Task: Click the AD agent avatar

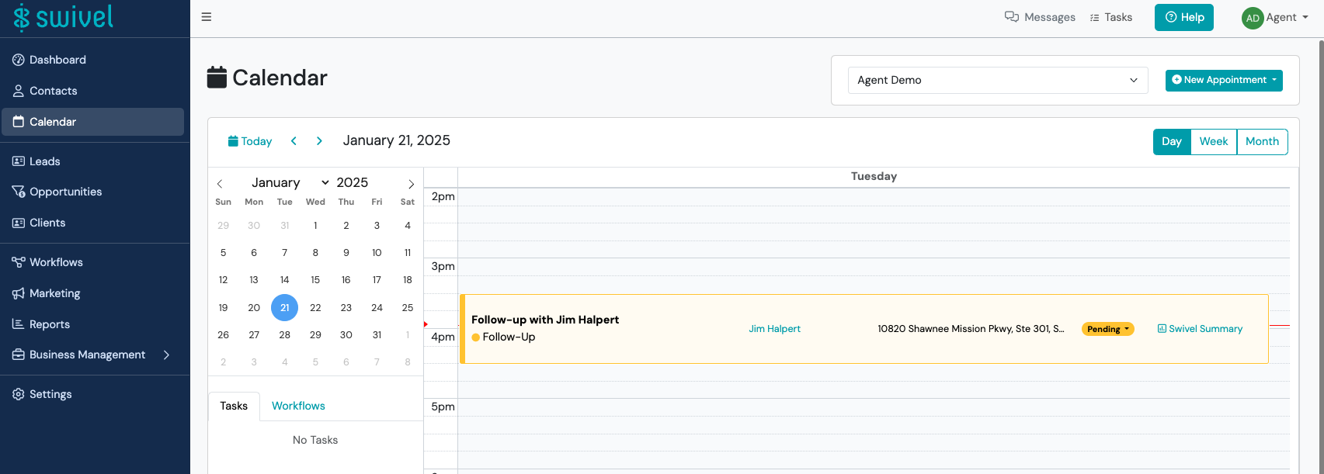Action: tap(1253, 18)
